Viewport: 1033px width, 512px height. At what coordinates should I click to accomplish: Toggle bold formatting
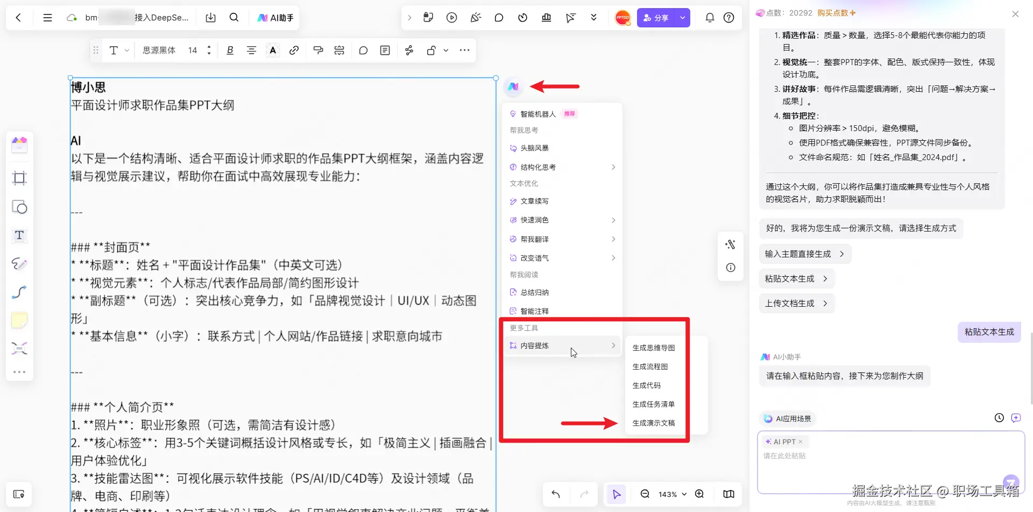point(230,51)
